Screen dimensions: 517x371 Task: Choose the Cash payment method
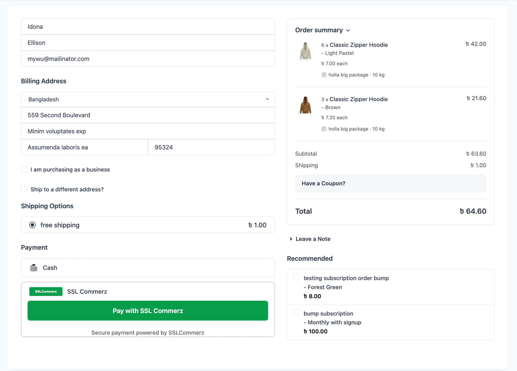click(x=148, y=268)
